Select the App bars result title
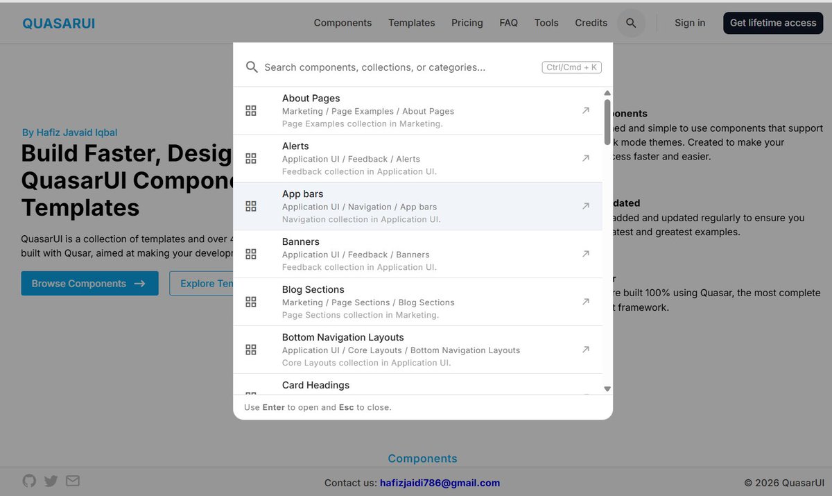 pos(303,194)
